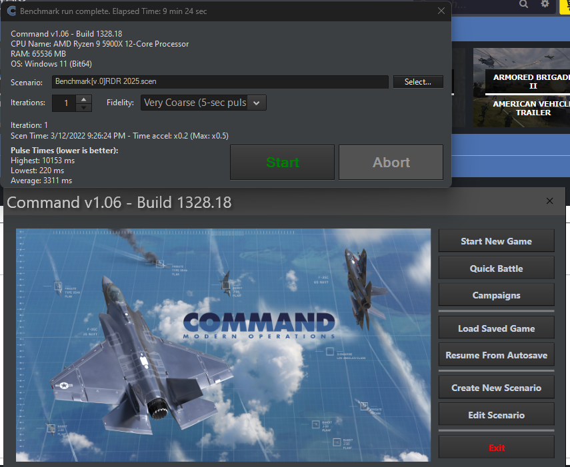
Task: Click the red Exit button
Action: click(x=496, y=448)
